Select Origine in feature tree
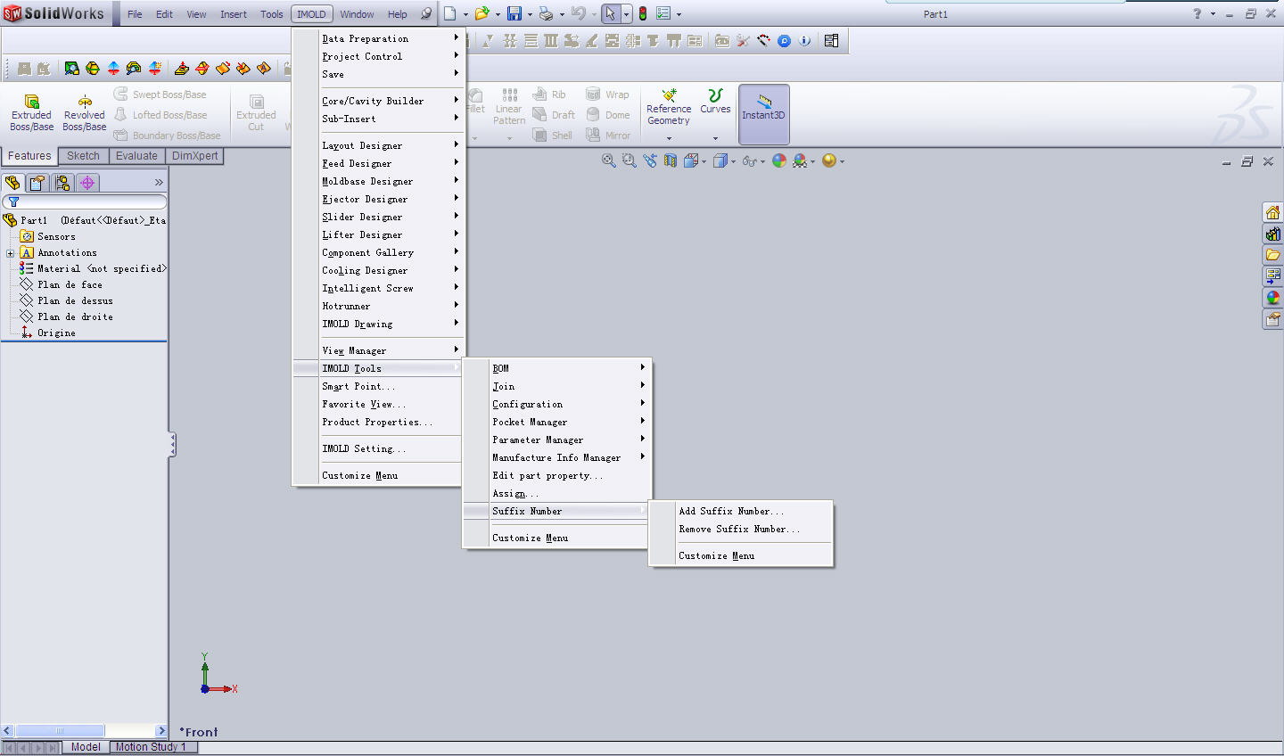Viewport: 1284px width, 756px height. (x=47, y=333)
